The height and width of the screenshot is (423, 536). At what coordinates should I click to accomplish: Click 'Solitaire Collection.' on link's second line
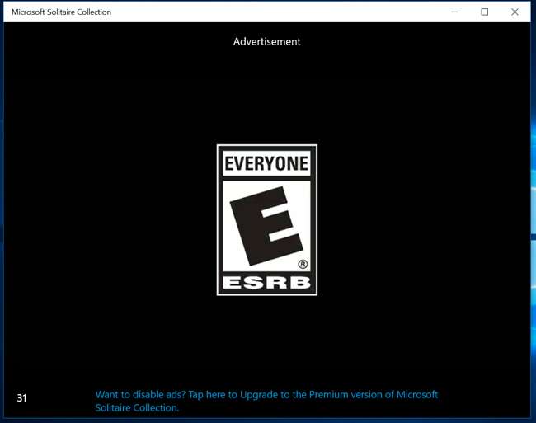pos(137,408)
